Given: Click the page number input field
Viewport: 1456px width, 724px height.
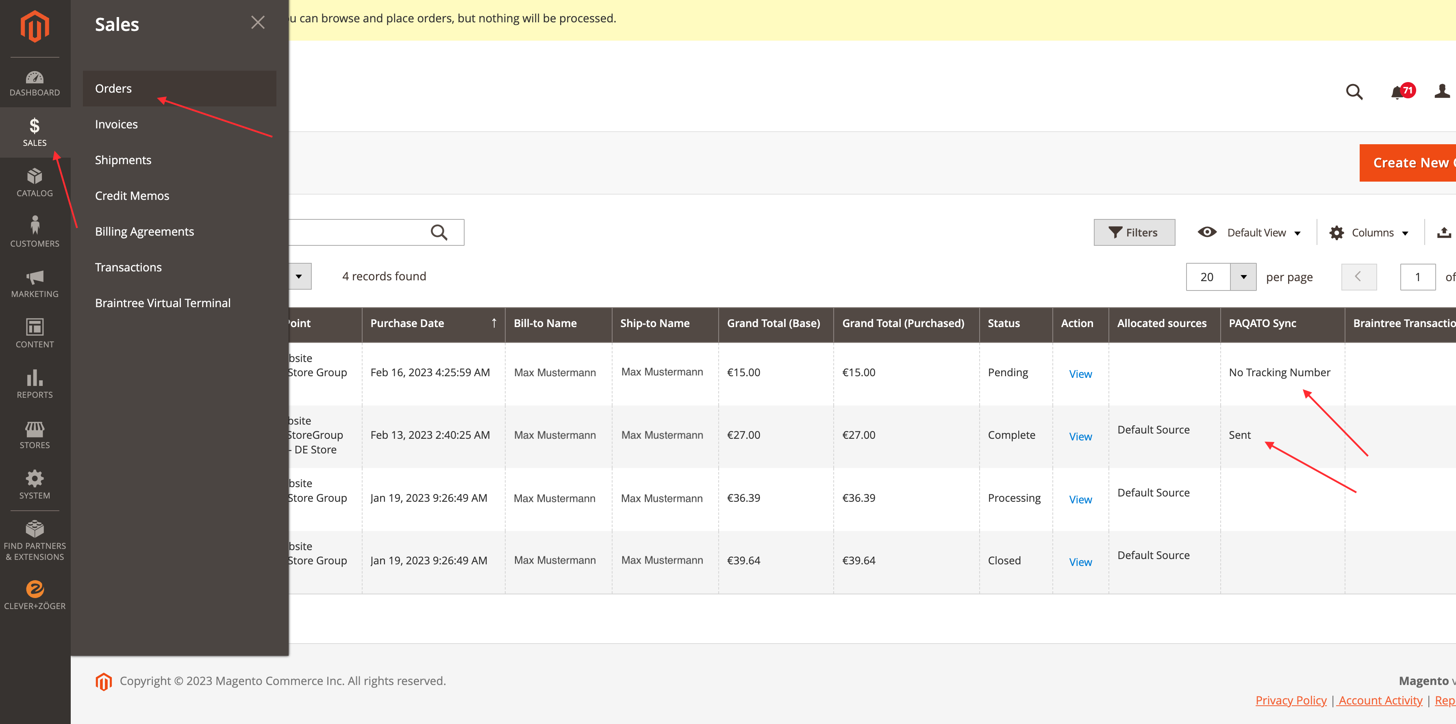Looking at the screenshot, I should pyautogui.click(x=1417, y=277).
